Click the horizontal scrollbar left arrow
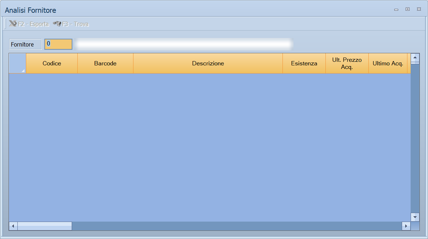The width and height of the screenshot is (428, 239). pos(13,226)
